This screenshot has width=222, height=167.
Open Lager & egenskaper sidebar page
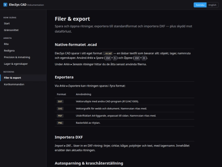tap(23, 64)
